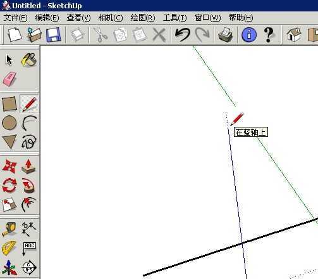The height and width of the screenshot is (279, 318).
Task: Open the 文件(F) menu
Action: tap(15, 18)
